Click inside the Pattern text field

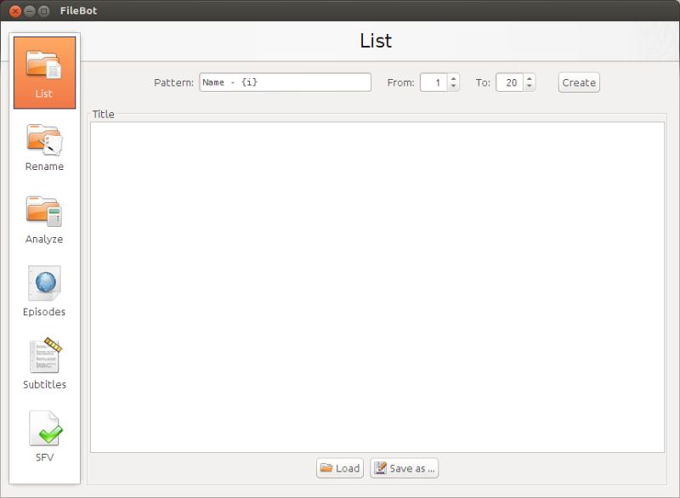285,82
